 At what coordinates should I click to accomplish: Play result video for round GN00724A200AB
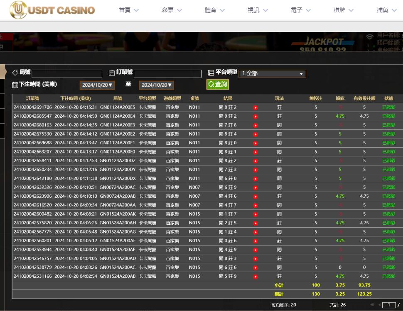tap(255, 197)
